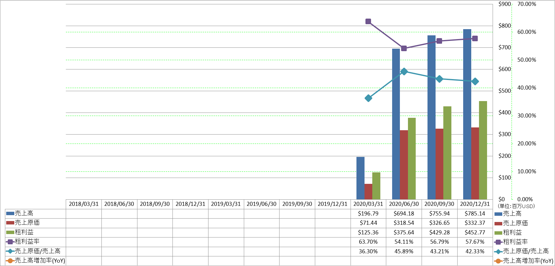The width and height of the screenshot is (555, 266).
Task: Click the teal diamond marker at 2020/06/30
Action: click(404, 71)
